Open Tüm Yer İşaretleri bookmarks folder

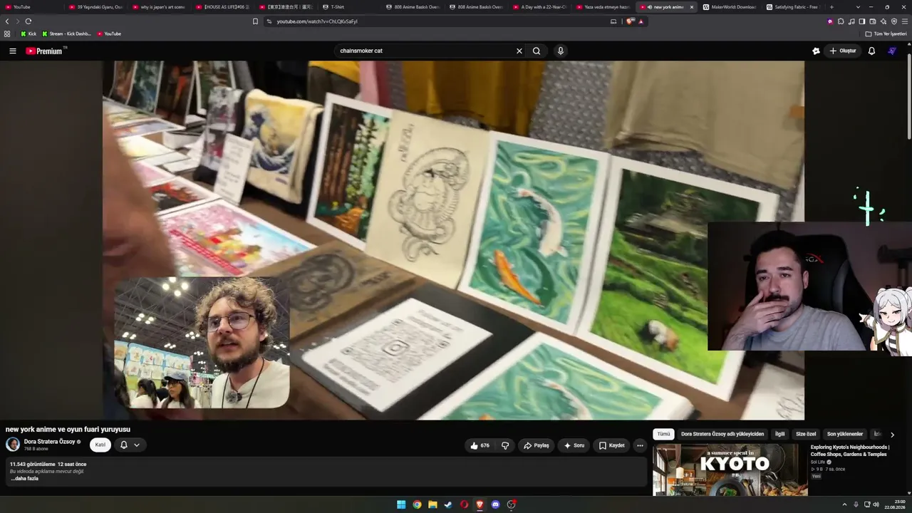coord(887,33)
